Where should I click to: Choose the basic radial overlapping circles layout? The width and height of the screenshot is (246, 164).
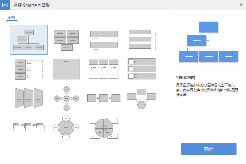pyautogui.click(x=66, y=127)
